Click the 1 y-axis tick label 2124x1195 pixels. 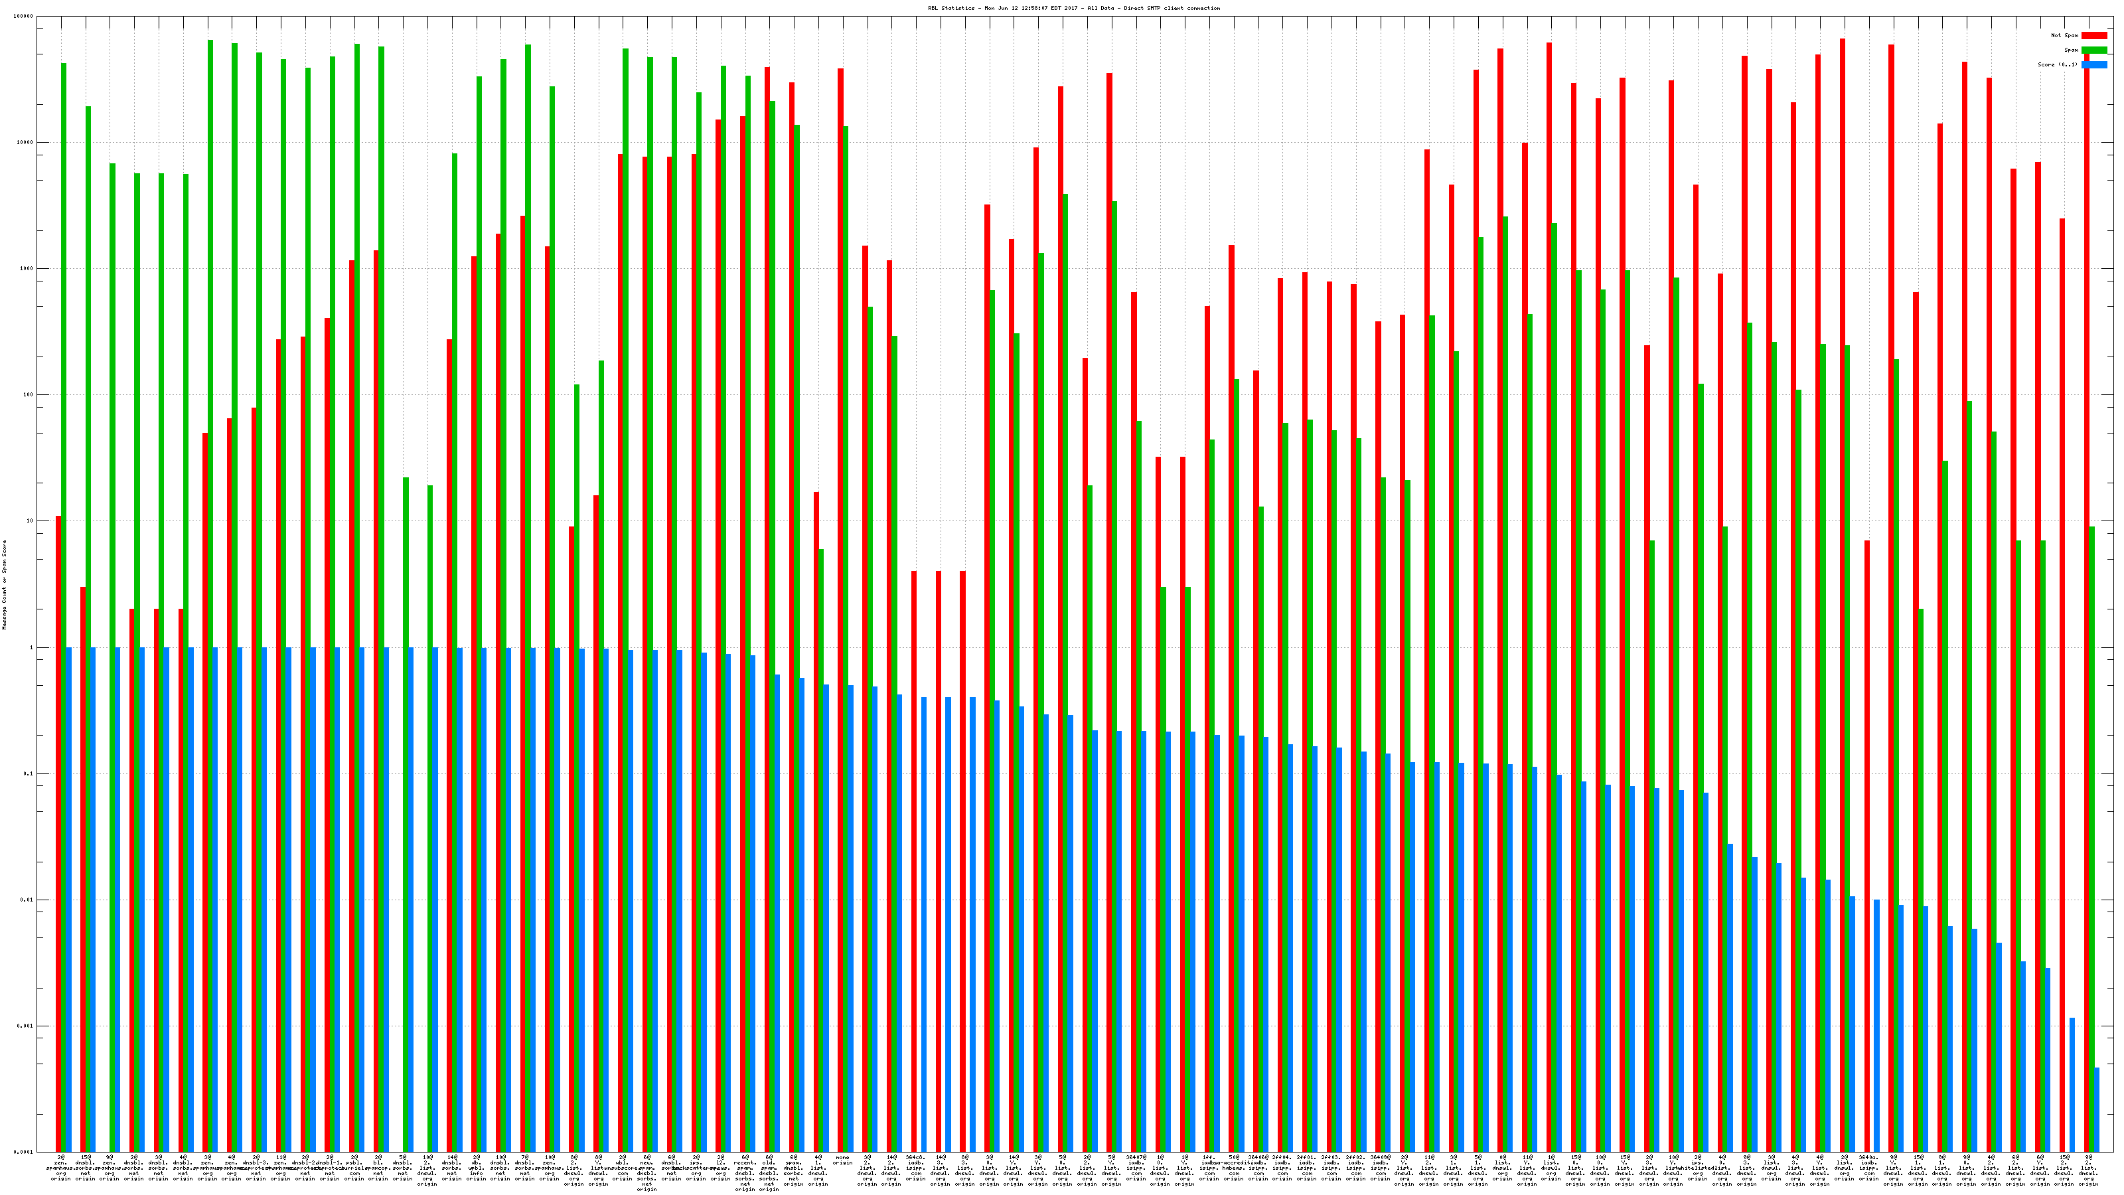(x=31, y=647)
